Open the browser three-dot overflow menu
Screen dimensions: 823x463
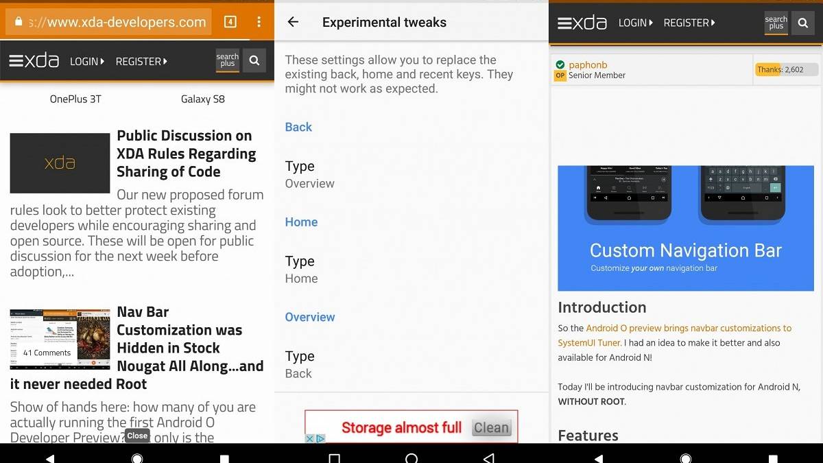click(259, 22)
